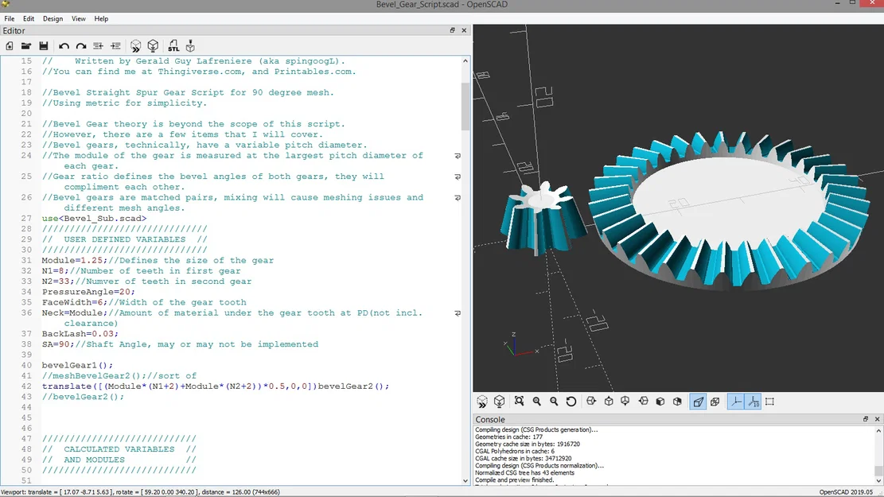The image size is (884, 497).
Task: Reset the 3D view with the circular arrow icon
Action: [571, 401]
